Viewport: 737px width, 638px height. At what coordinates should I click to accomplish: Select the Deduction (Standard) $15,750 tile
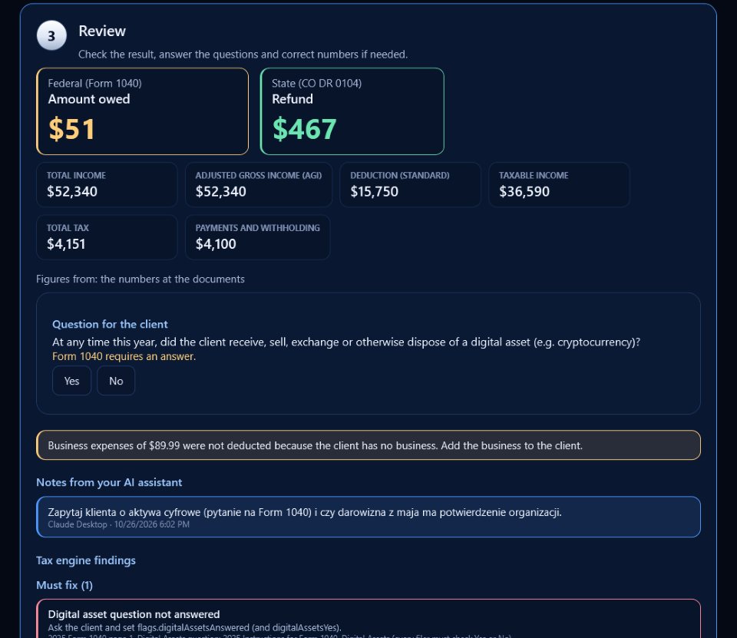[x=410, y=185]
